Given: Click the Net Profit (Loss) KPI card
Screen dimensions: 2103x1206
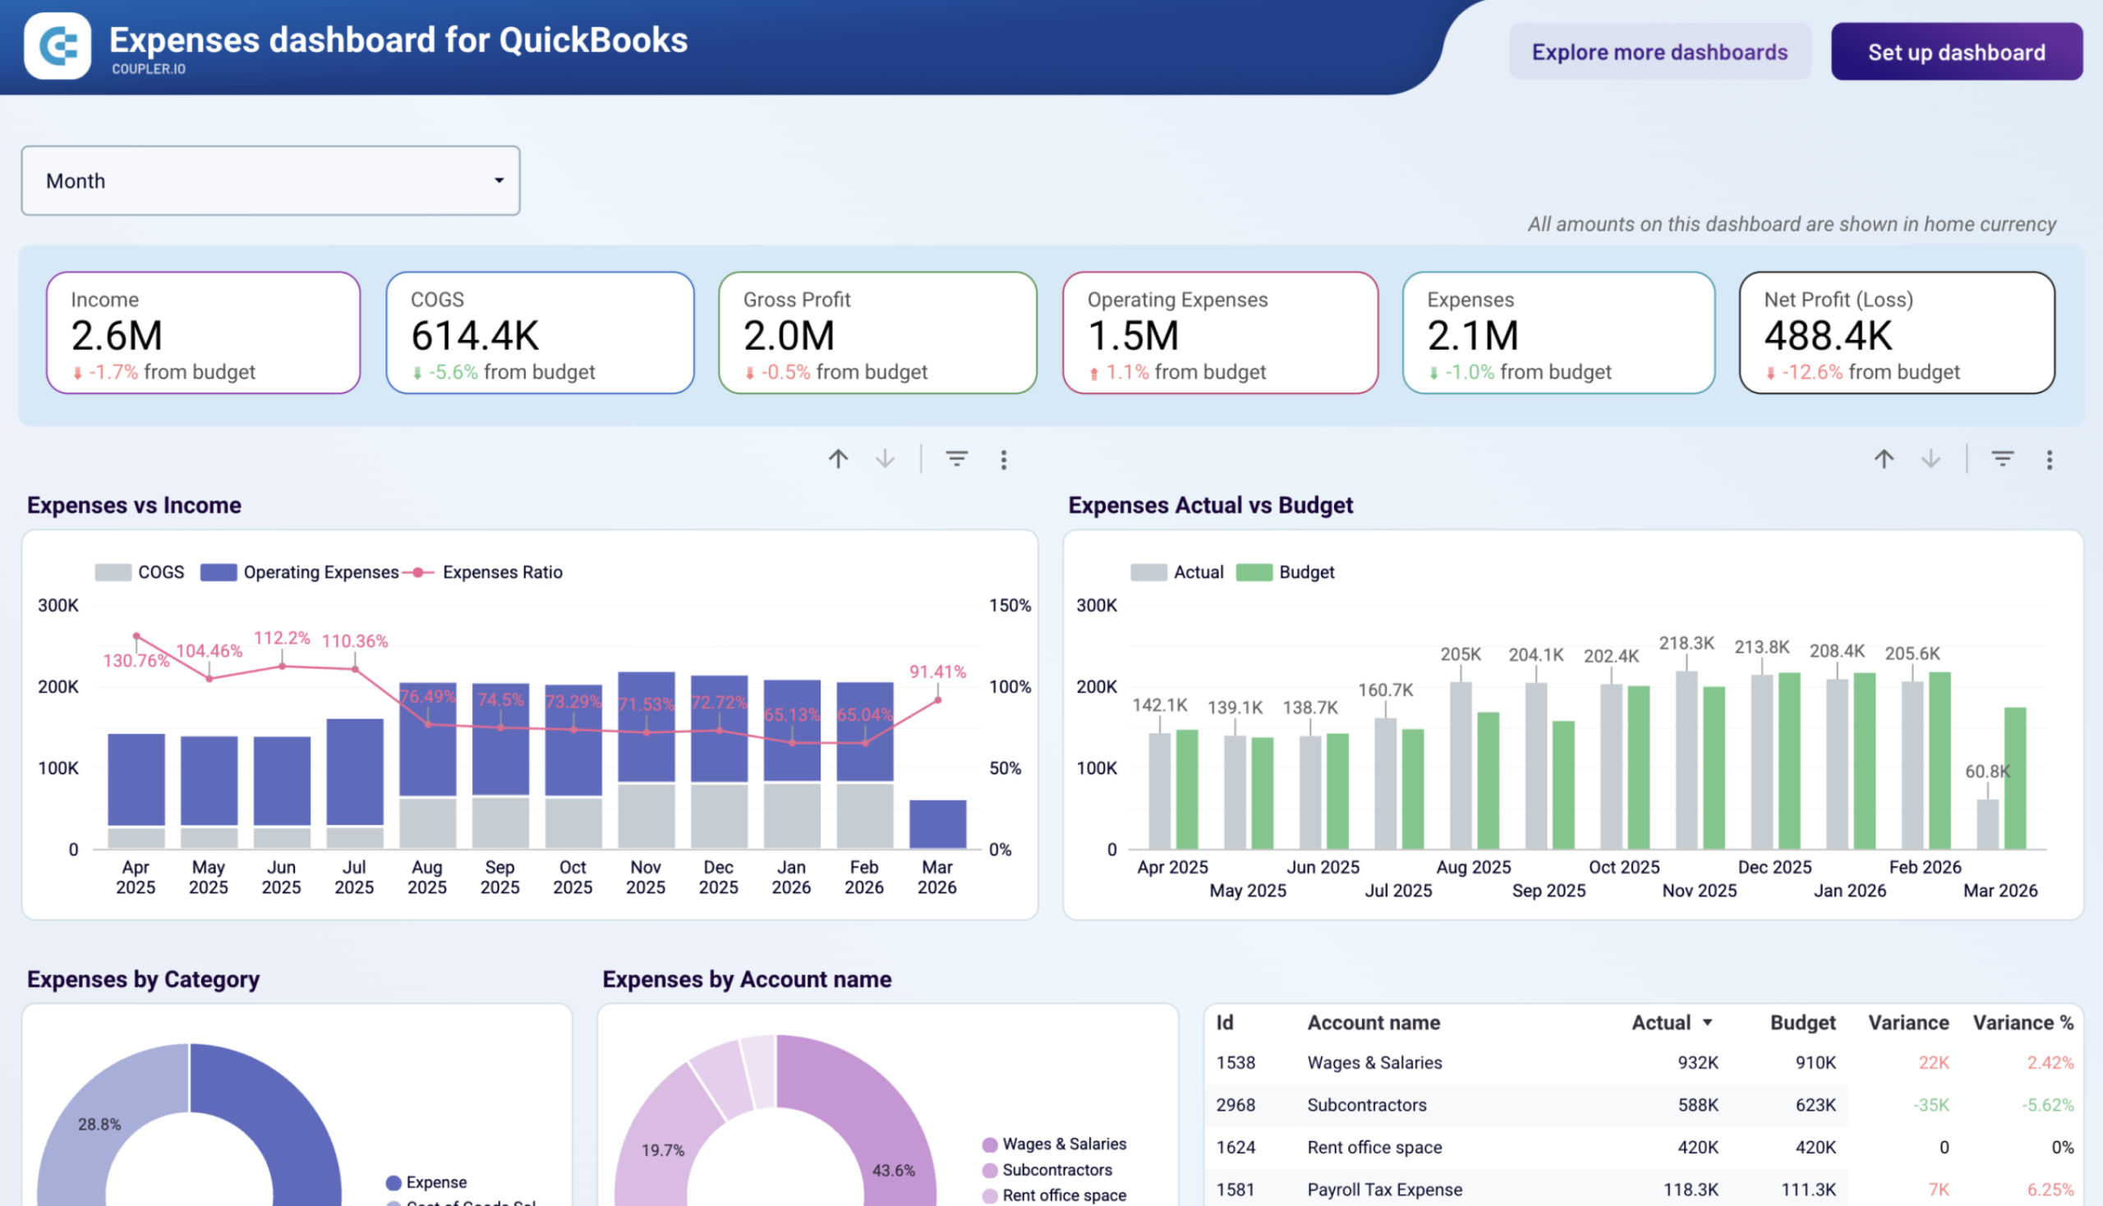Looking at the screenshot, I should pos(1897,333).
